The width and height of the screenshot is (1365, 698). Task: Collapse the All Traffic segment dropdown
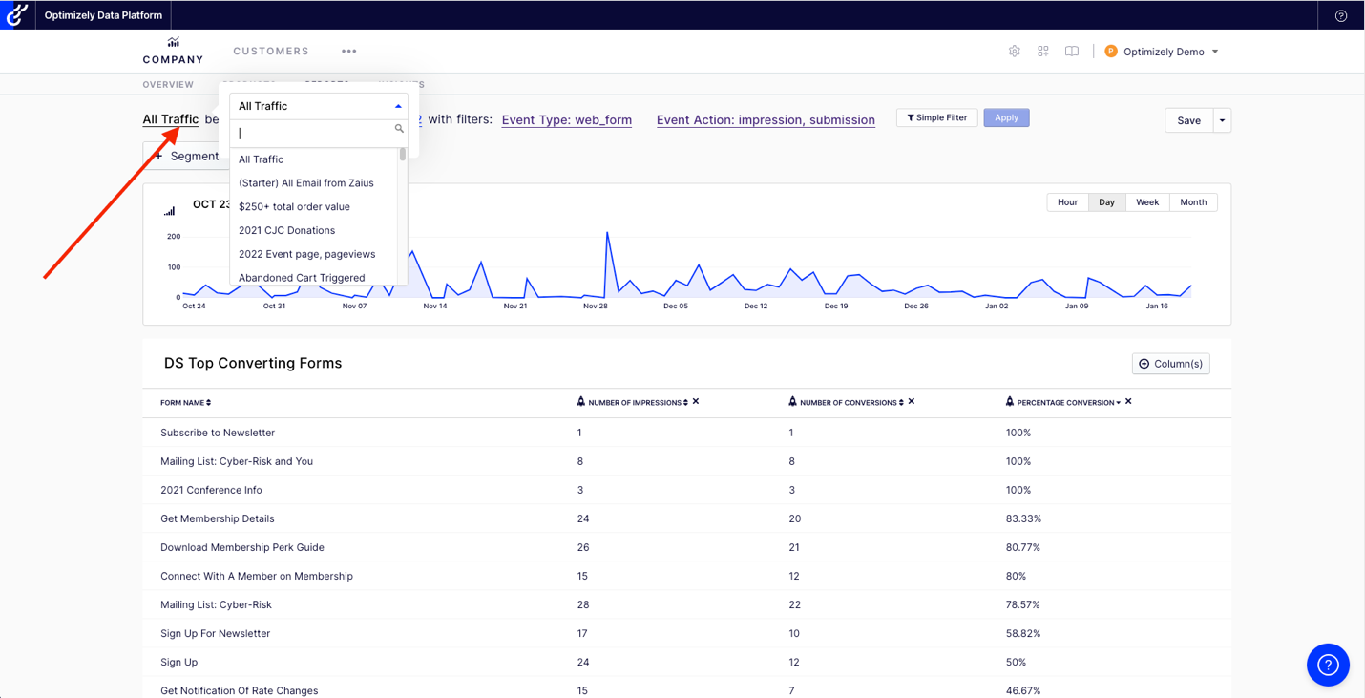pos(398,105)
